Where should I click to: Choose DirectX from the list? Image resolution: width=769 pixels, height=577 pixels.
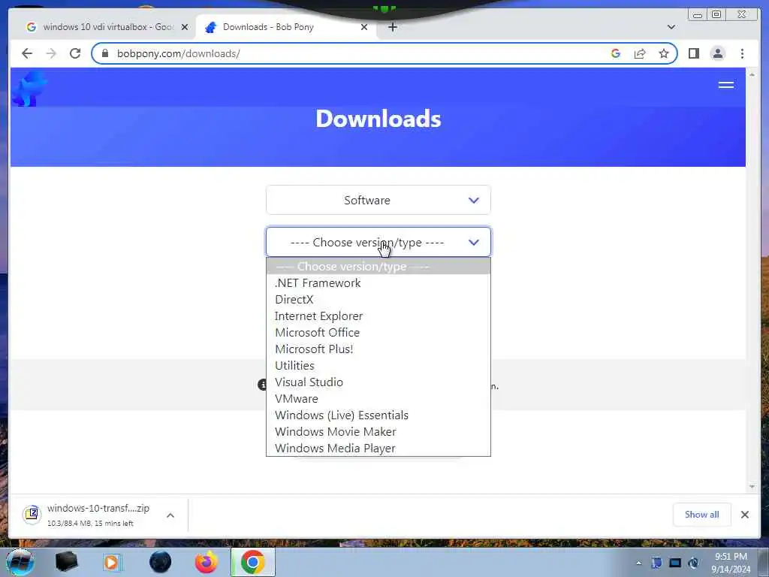[x=378, y=299]
